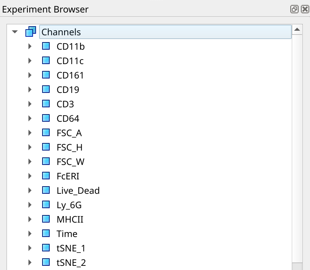The height and width of the screenshot is (270, 310).
Task: Click the blue channel icon next to CD161
Action: point(46,75)
